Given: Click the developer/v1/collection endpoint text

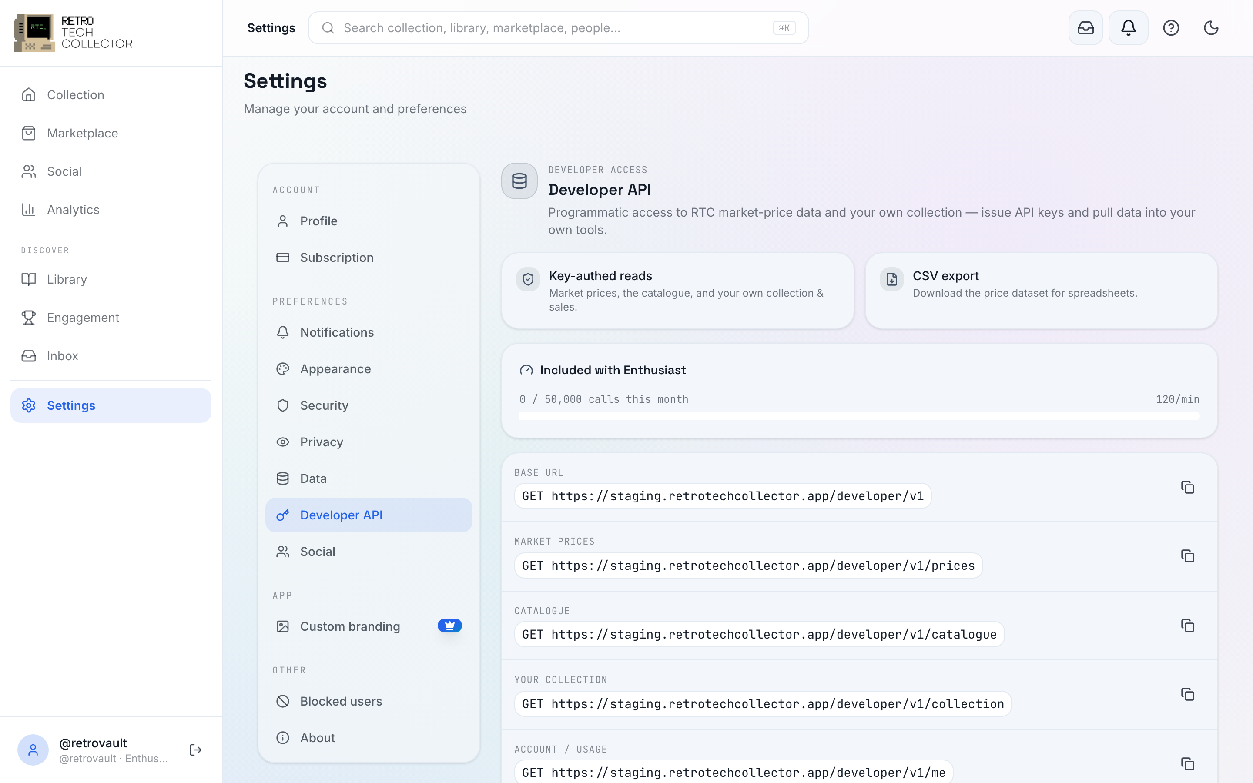Looking at the screenshot, I should [x=763, y=704].
